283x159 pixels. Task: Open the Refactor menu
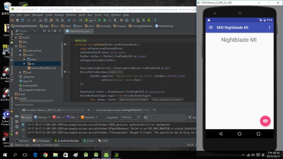[x=72, y=15]
